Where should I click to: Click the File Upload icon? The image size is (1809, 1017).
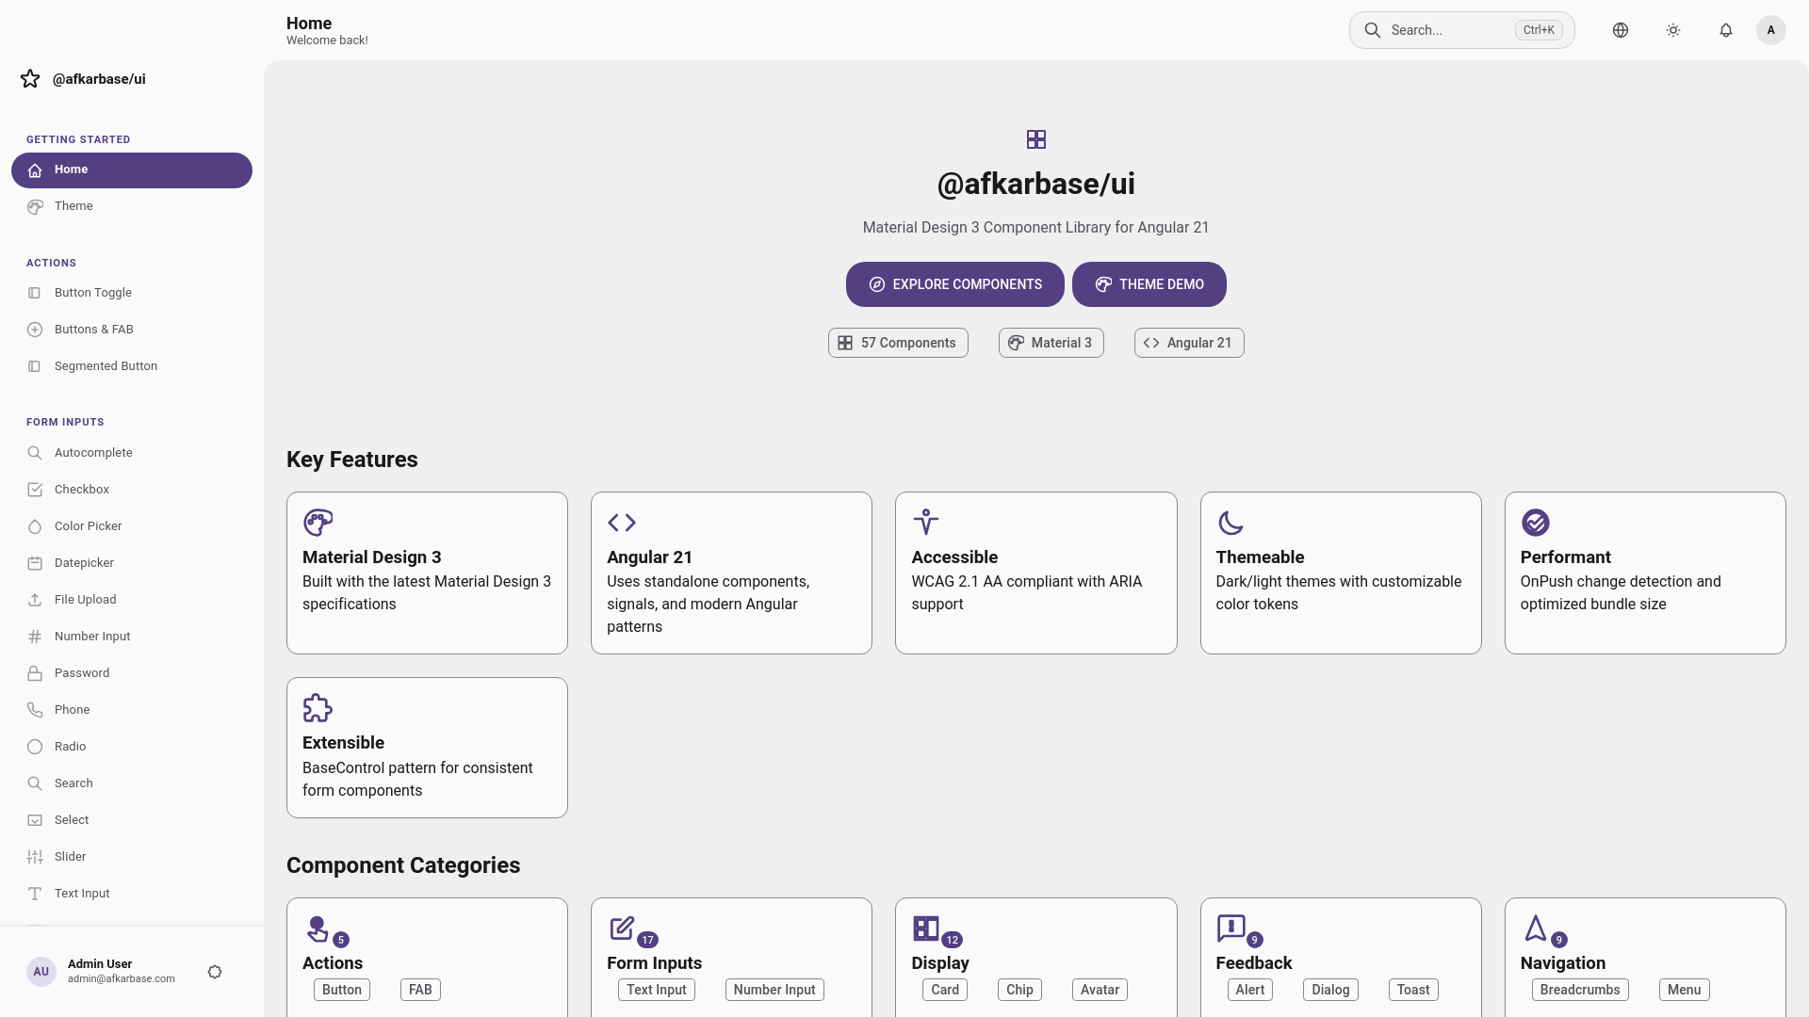pyautogui.click(x=35, y=600)
